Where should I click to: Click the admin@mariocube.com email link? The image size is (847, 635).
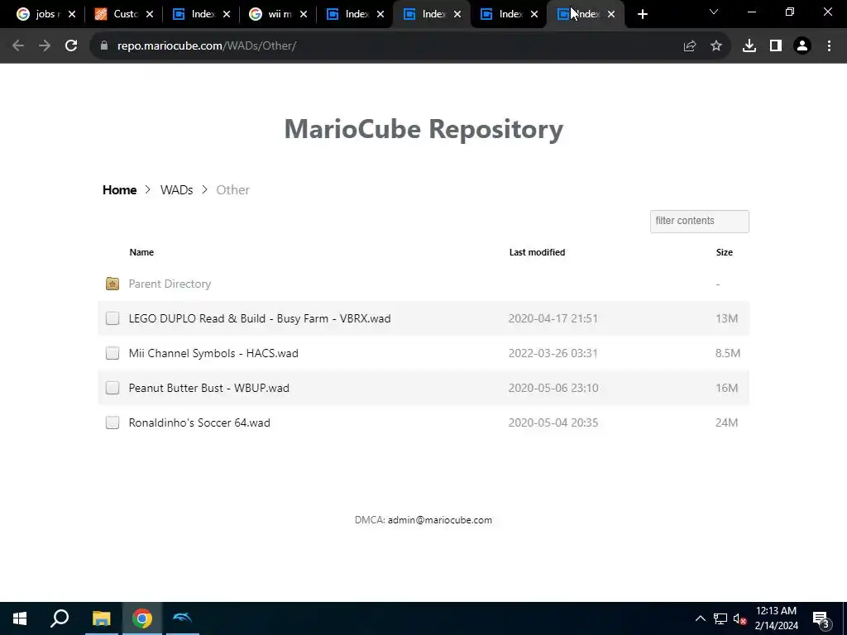pyautogui.click(x=440, y=520)
